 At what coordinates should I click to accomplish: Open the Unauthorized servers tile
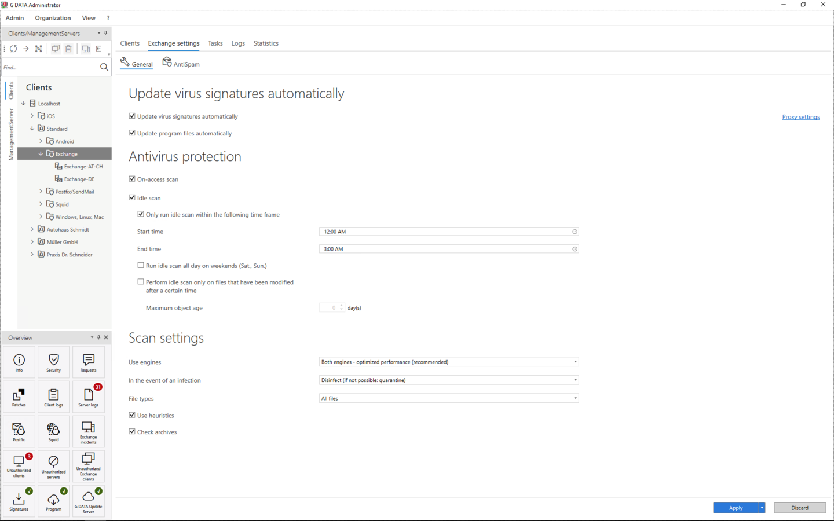53,467
